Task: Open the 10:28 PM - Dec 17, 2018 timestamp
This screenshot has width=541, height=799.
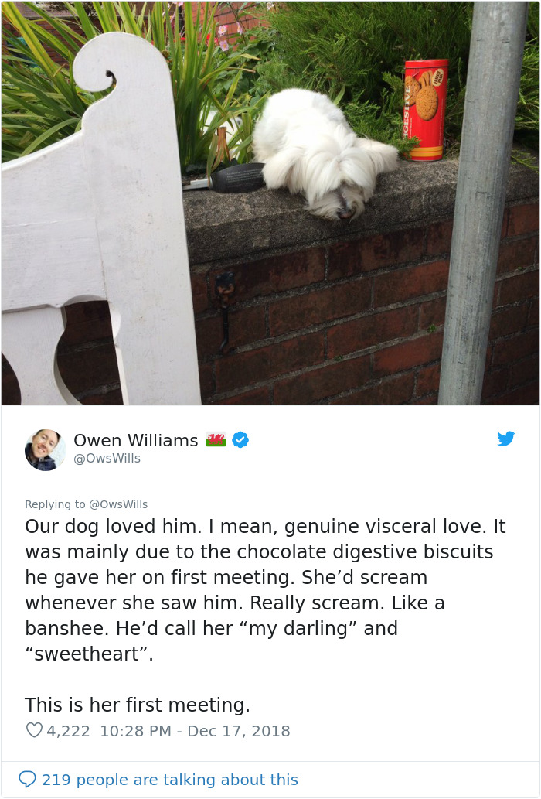Action: pyautogui.click(x=195, y=731)
